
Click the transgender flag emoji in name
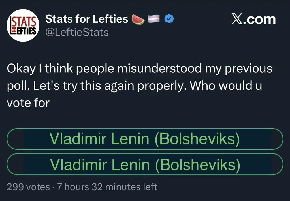pos(154,19)
